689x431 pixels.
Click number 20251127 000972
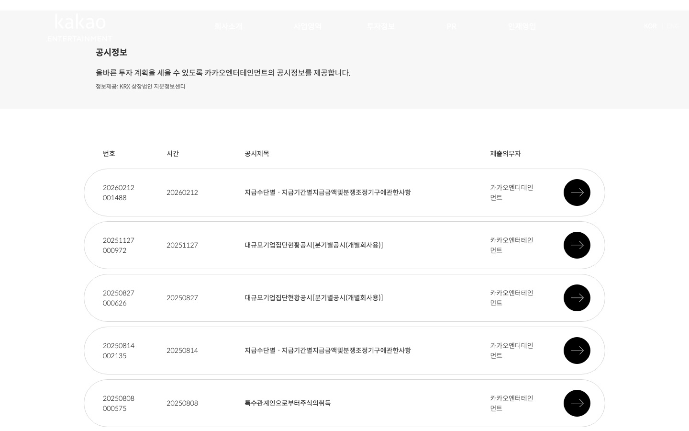(x=119, y=245)
